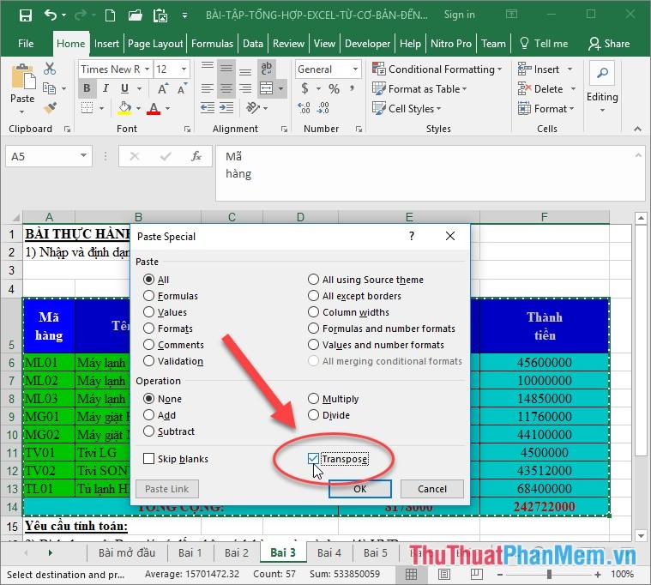651x585 pixels.
Task: Choose the Multiply operation radio button
Action: (x=314, y=399)
